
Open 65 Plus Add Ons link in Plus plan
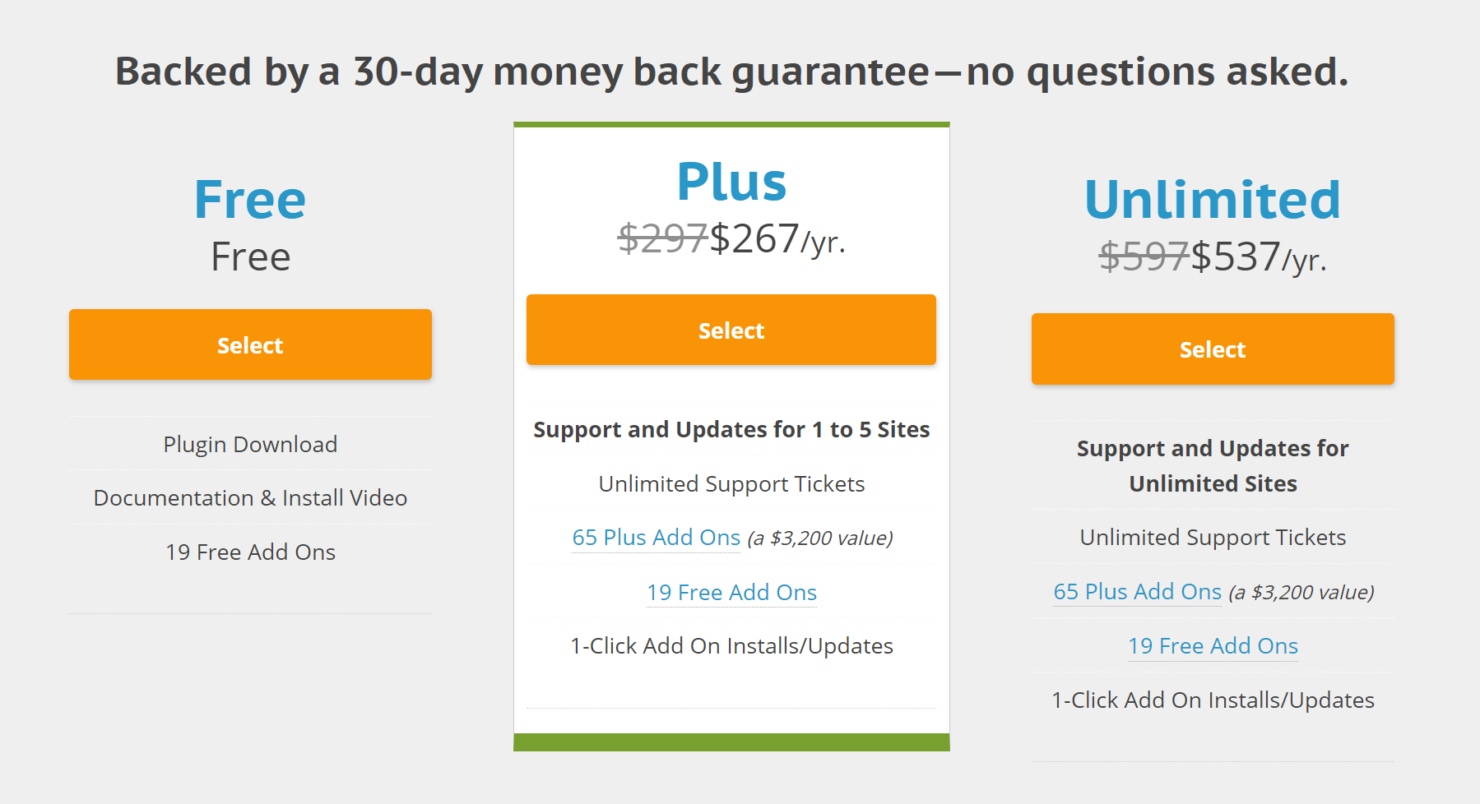tap(656, 538)
